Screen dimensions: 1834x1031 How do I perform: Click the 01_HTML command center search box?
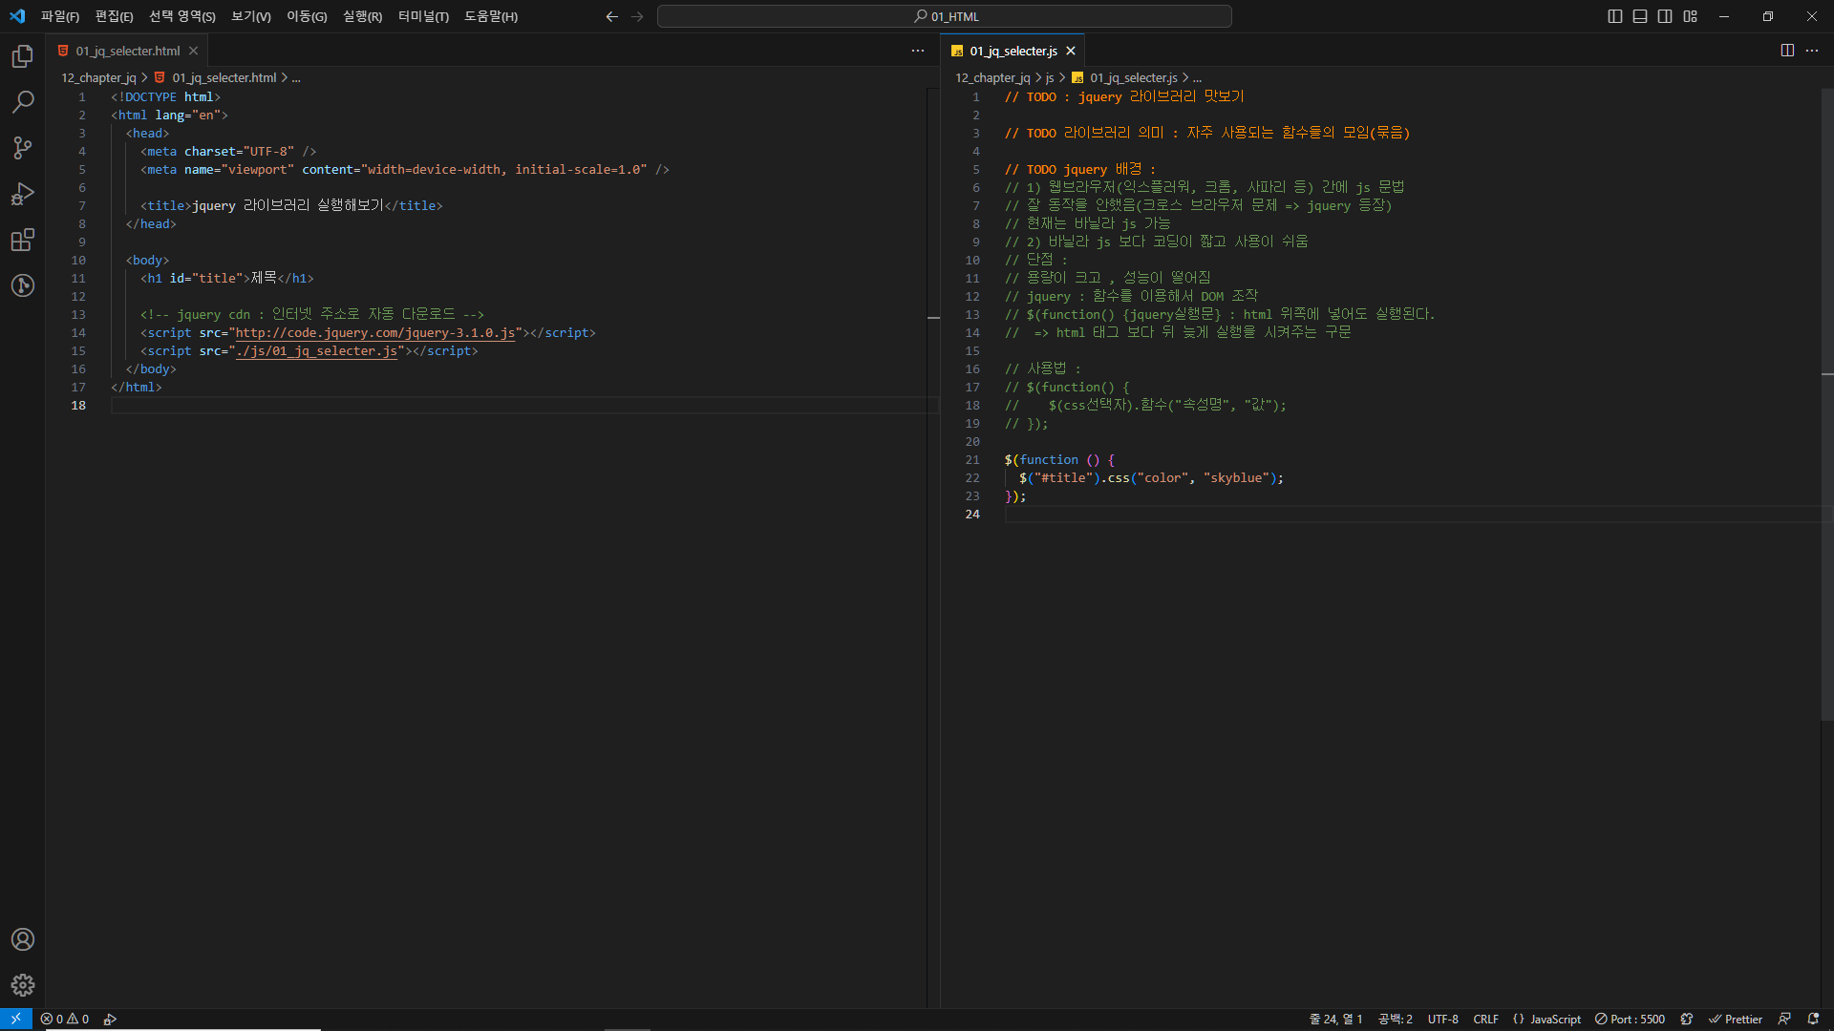point(944,16)
